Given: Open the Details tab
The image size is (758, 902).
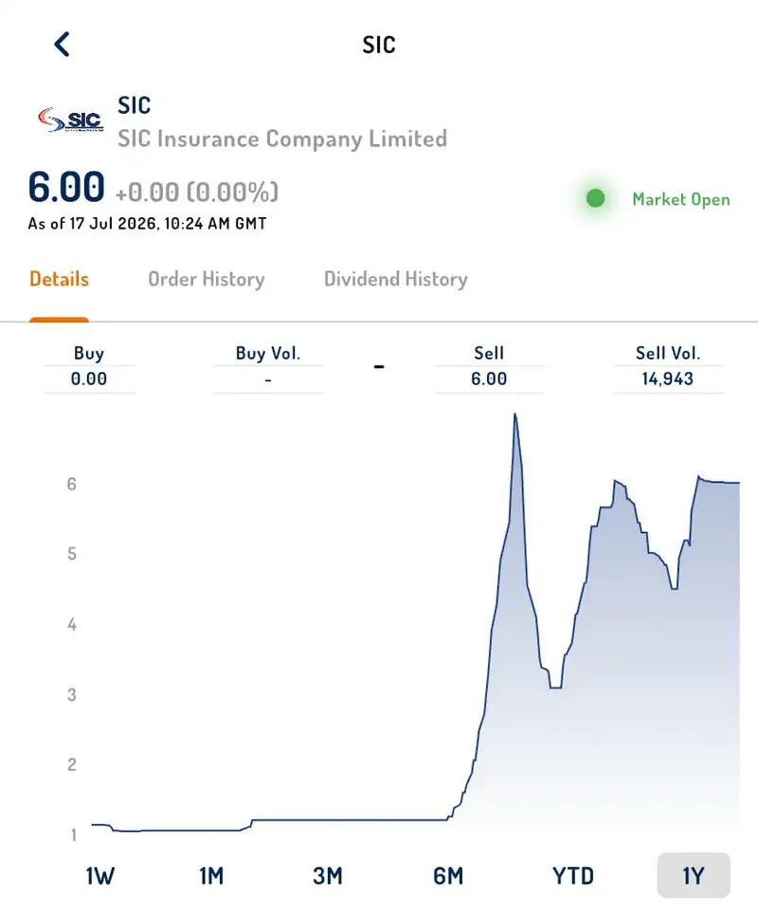Looking at the screenshot, I should pos(59,279).
